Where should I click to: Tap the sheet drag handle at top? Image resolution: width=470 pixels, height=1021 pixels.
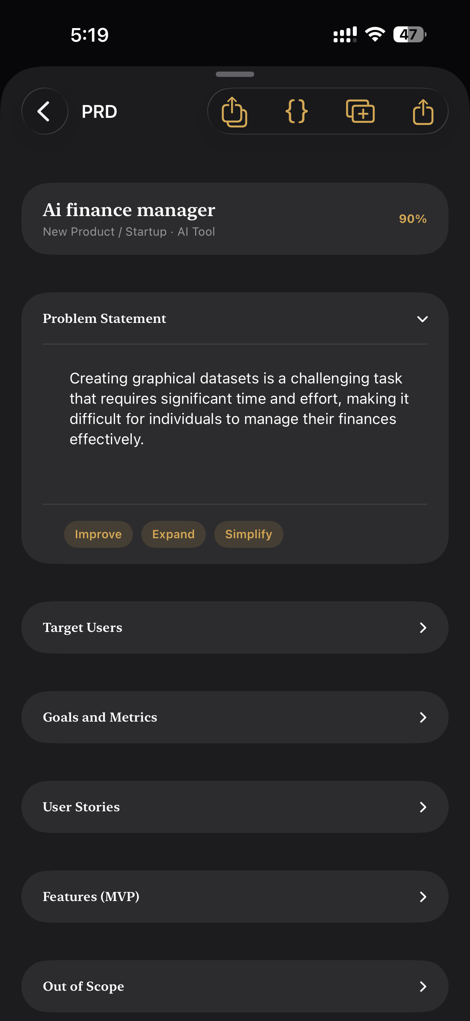point(235,74)
